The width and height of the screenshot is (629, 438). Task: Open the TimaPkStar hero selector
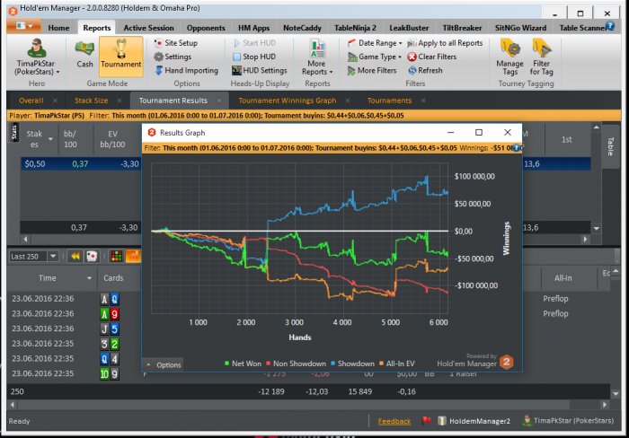pos(37,57)
